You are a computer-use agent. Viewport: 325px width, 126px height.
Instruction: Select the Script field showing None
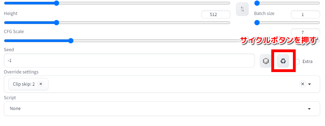coord(162,109)
